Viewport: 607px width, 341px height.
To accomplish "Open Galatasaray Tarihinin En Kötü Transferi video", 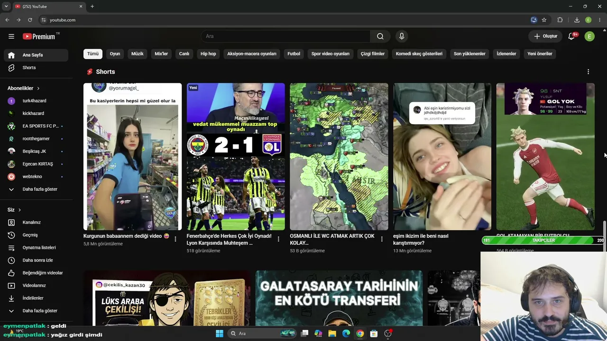I will 339,298.
